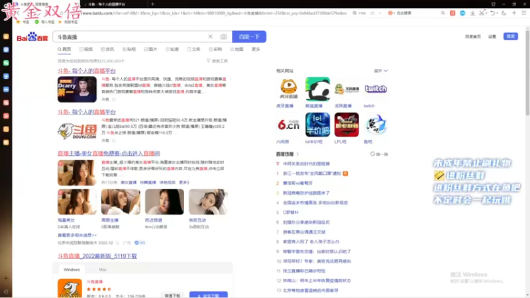
Task: Open the 6.cn 六间房 site icon
Action: click(288, 124)
